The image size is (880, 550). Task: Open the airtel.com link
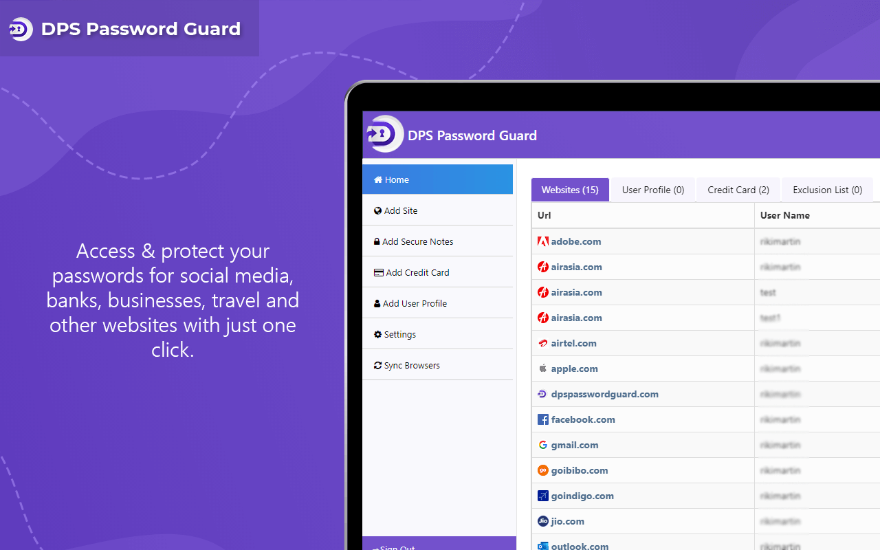click(574, 343)
